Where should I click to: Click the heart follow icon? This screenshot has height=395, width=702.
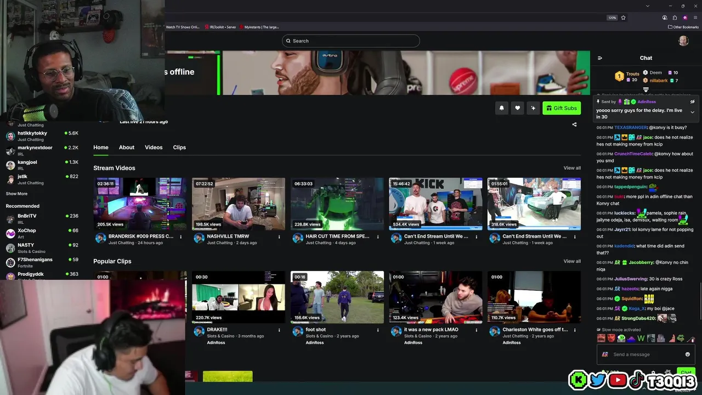click(517, 108)
